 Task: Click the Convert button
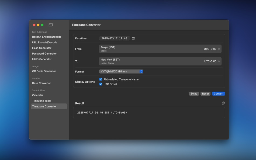pos(219,93)
